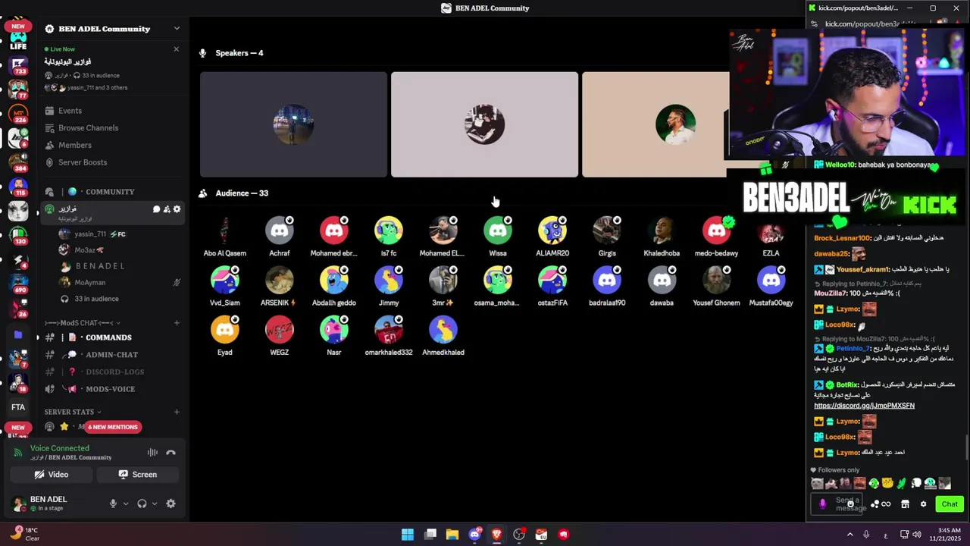Deafen audio with the headphones icon
This screenshot has height=546, width=970.
[142, 504]
